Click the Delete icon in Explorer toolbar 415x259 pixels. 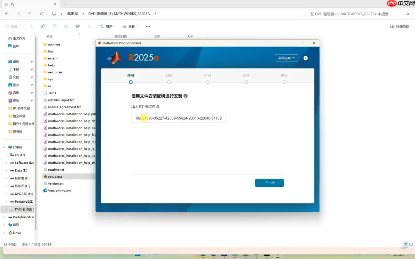[90, 26]
